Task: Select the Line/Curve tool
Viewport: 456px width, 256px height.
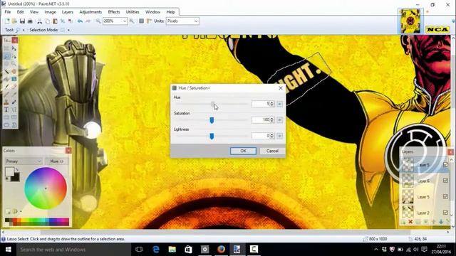Action: click(14, 110)
